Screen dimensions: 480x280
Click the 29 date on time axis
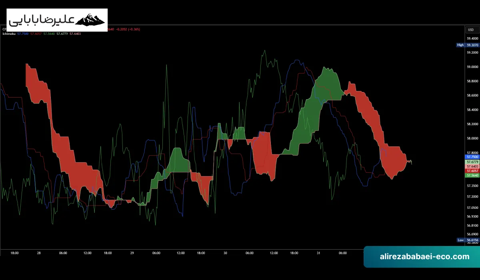coord(132,253)
